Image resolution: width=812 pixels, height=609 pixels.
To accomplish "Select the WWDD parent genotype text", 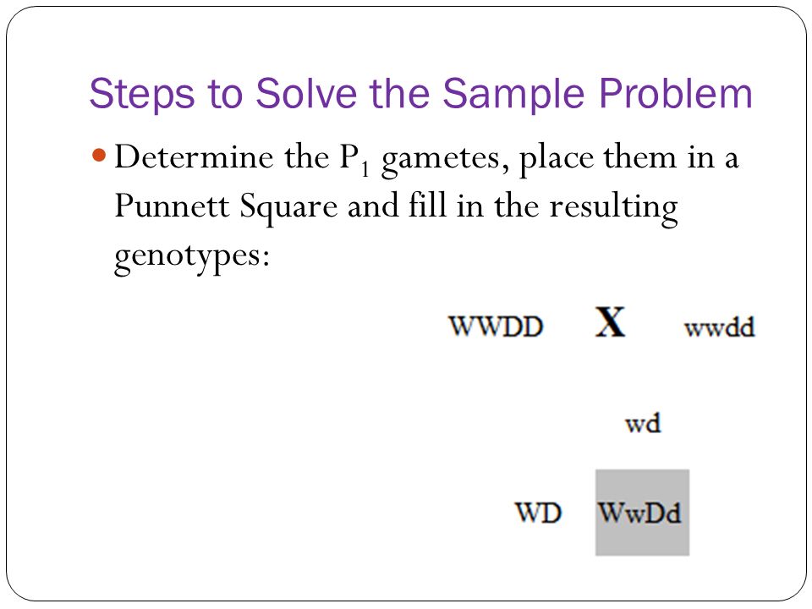I will (496, 326).
